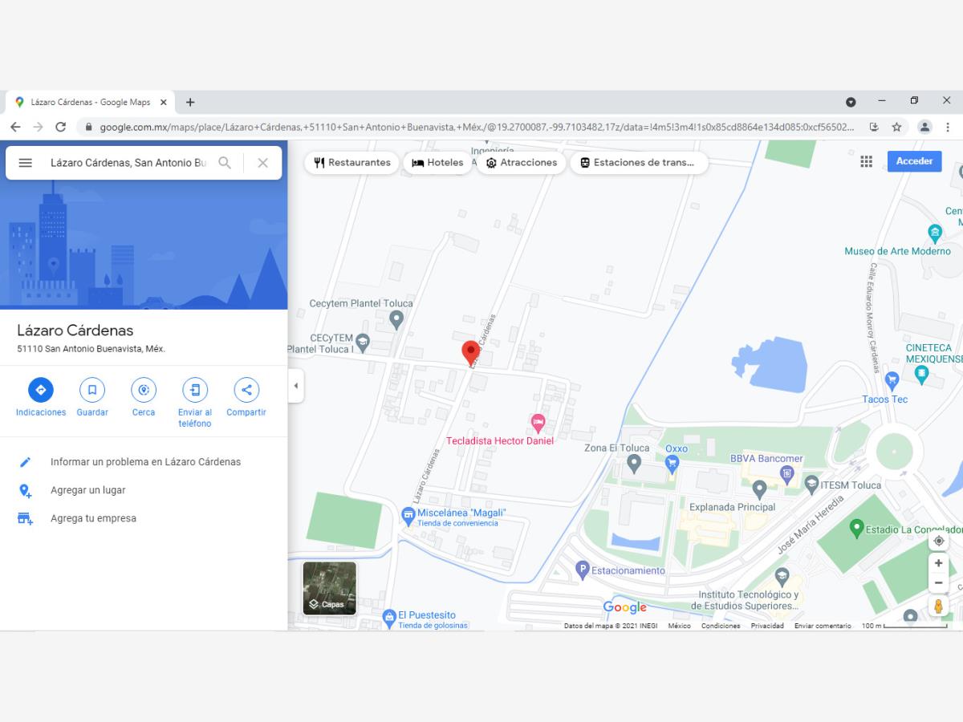This screenshot has height=722, width=963.
Task: Click the Enviar al teléfono icon
Action: (x=195, y=390)
